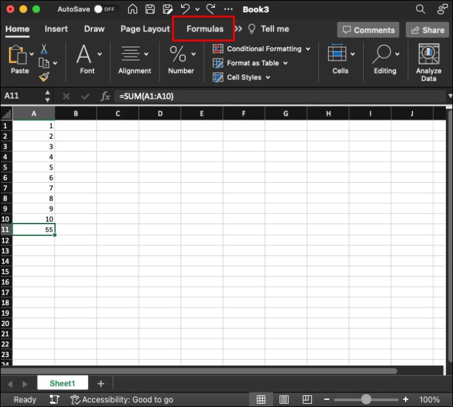Open Format as Table dropdown
This screenshot has height=407, width=453.
pos(250,62)
